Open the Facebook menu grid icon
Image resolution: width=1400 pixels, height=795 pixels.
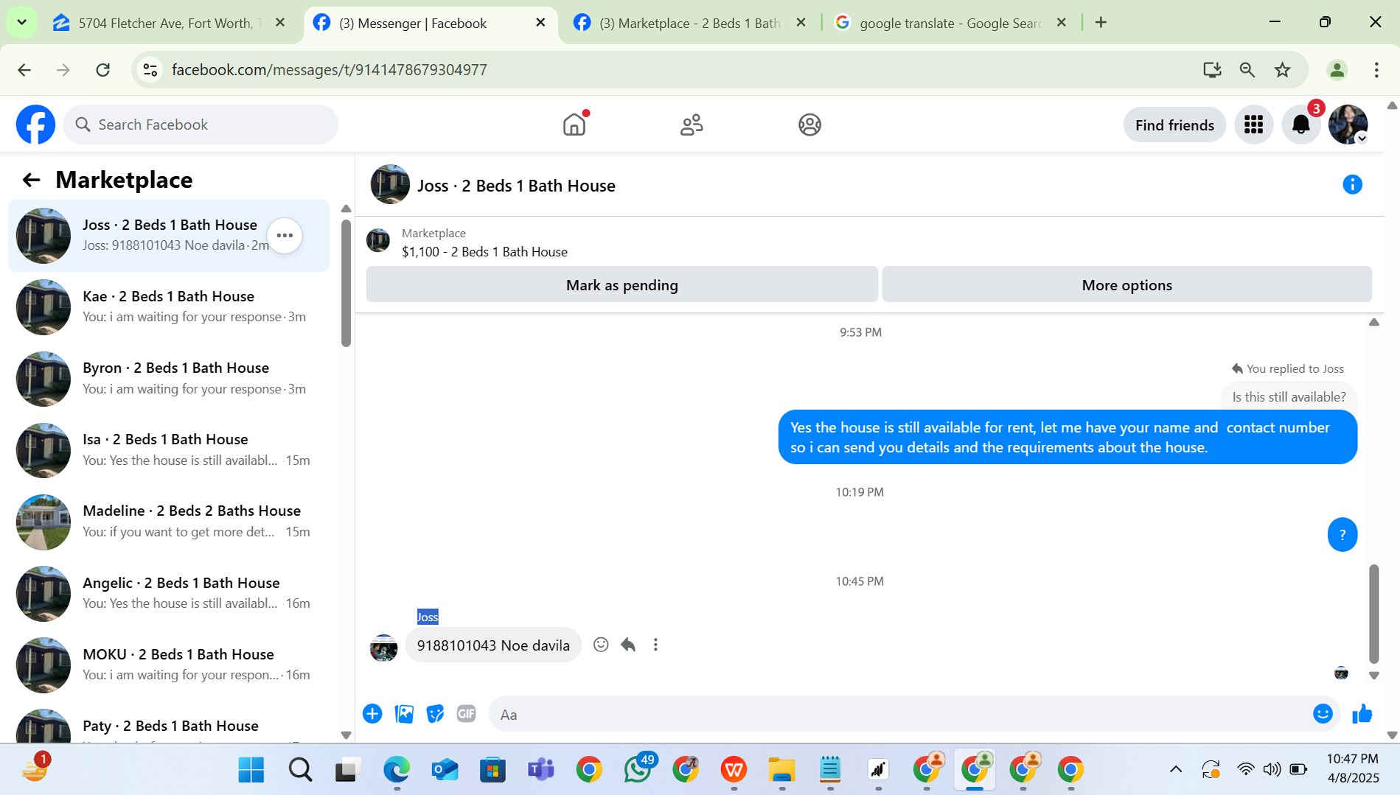pos(1253,125)
